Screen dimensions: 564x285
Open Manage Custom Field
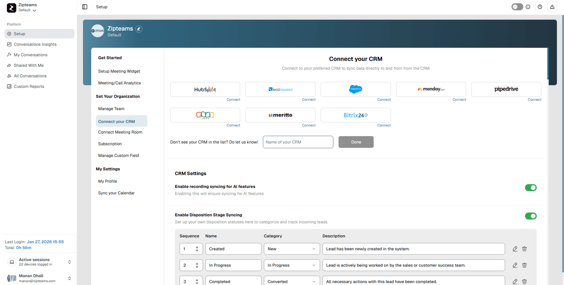tap(118, 156)
